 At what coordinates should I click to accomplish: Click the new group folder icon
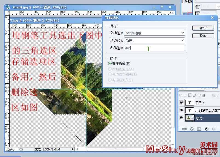point(214,129)
